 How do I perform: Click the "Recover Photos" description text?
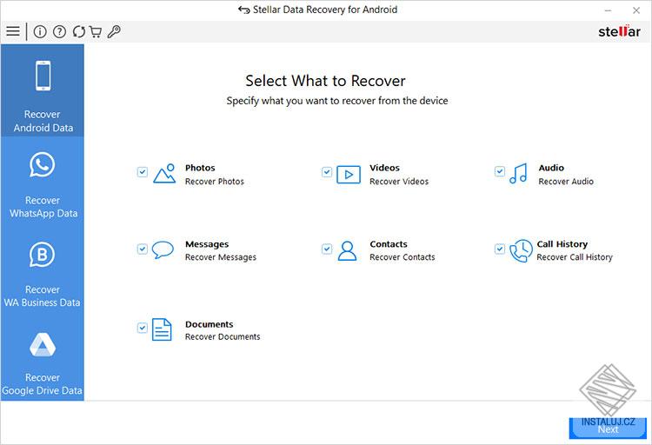tap(215, 182)
